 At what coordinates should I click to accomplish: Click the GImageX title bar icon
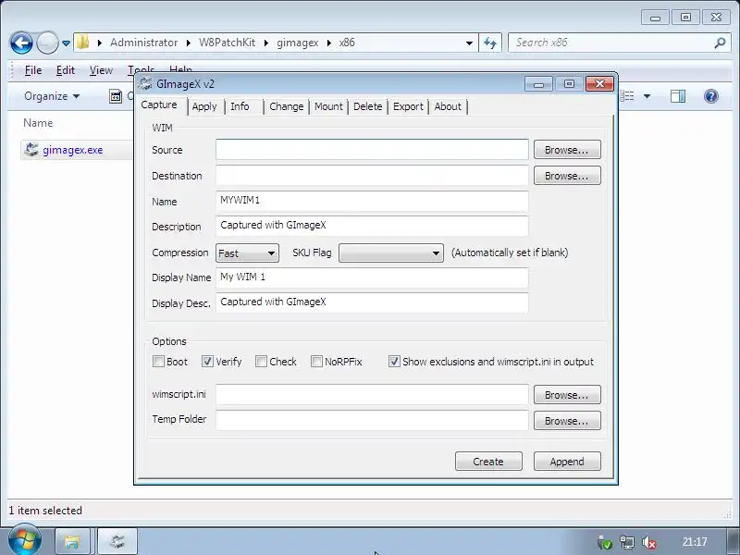click(x=145, y=83)
